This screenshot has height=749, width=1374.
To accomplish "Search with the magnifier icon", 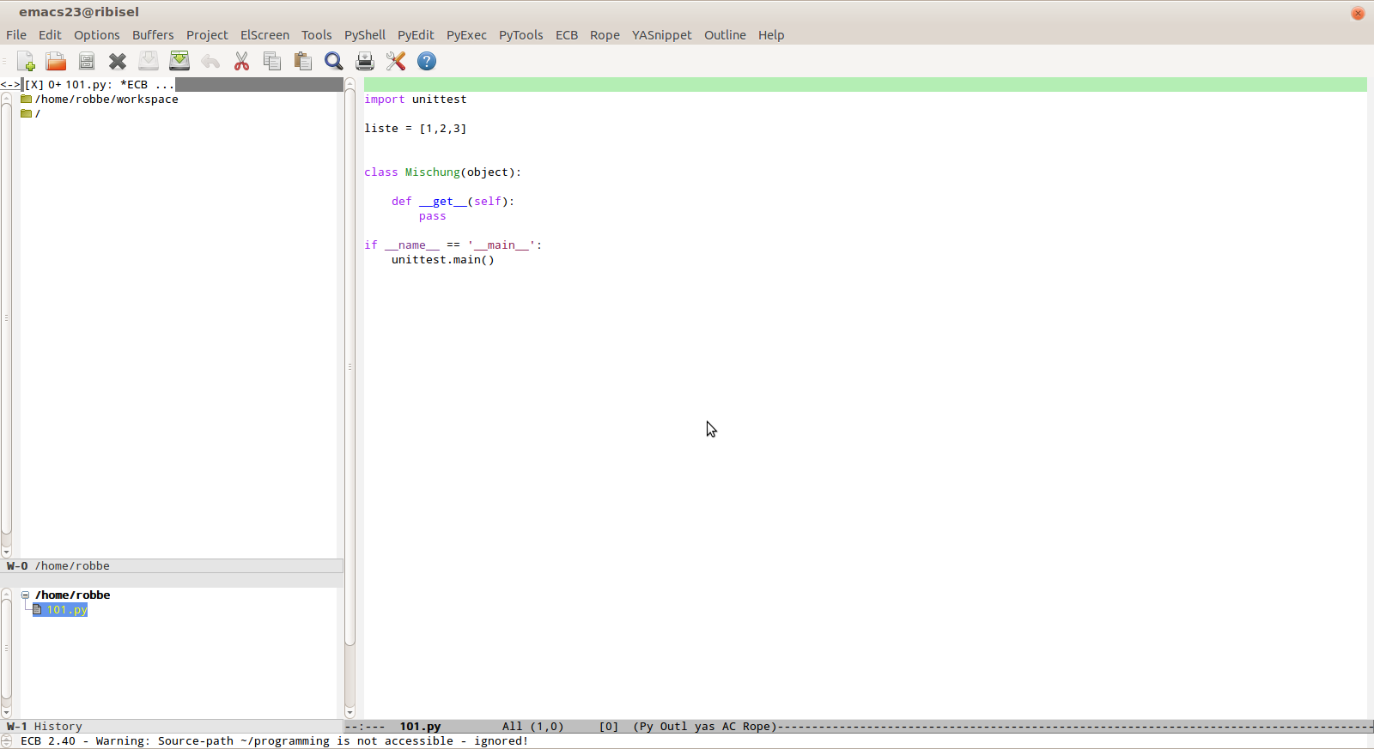I will pyautogui.click(x=334, y=61).
